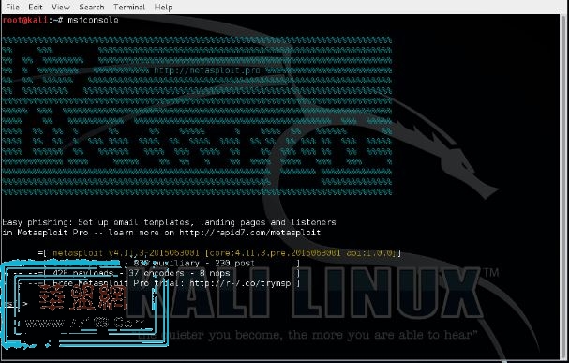Click the http://rapid7.com/metasploit link
The width and height of the screenshot is (569, 363).
pyautogui.click(x=250, y=233)
